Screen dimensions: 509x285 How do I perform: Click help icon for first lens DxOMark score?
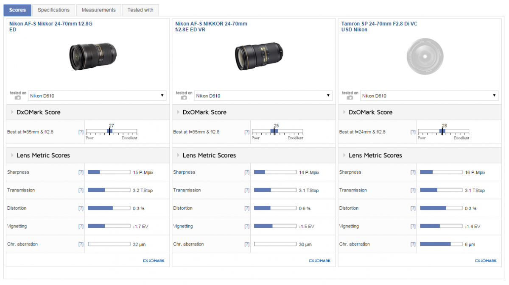tap(81, 132)
